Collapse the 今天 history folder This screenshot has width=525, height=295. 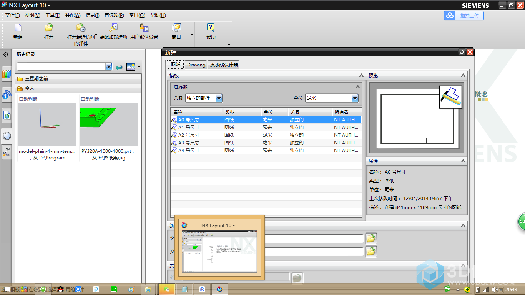coord(78,88)
